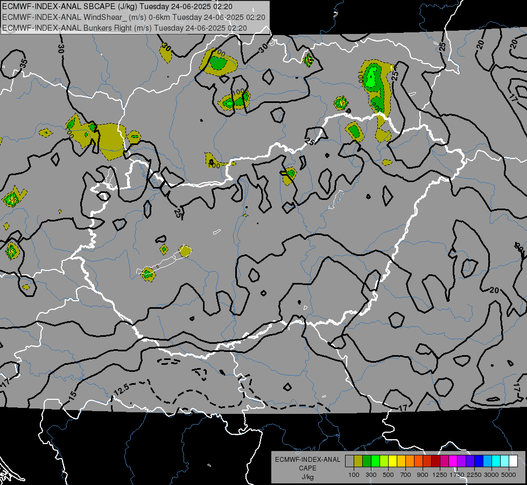Image resolution: width=527 pixels, height=485 pixels.
Task: Click the 700 value under the legend
Action: pos(406,475)
